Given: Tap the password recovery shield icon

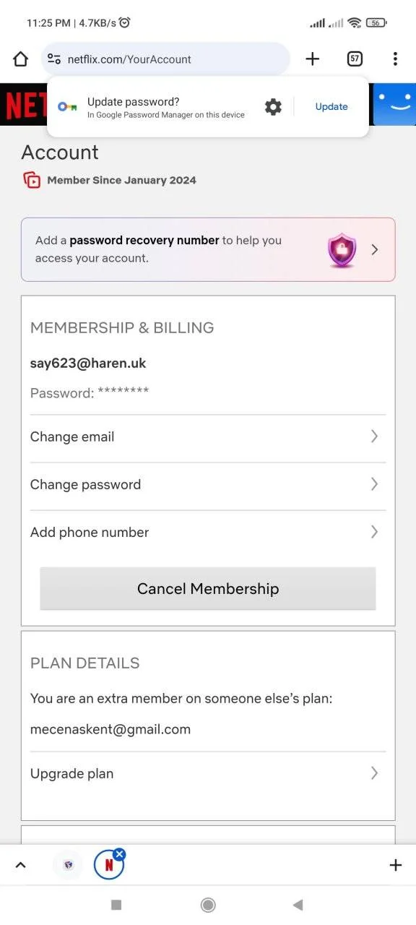Looking at the screenshot, I should click(342, 250).
